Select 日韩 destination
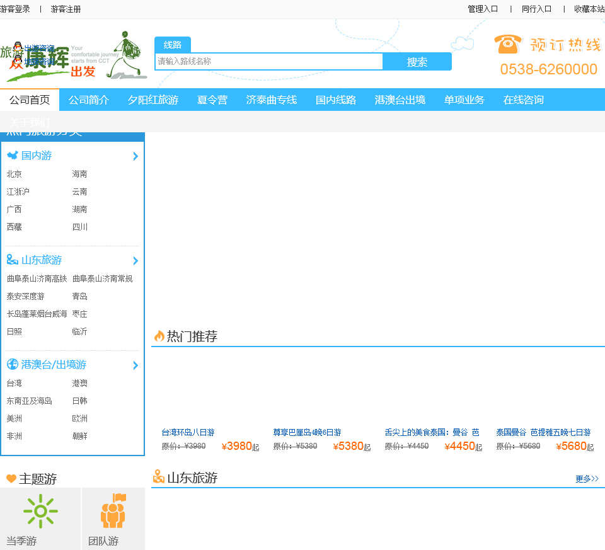This screenshot has height=550, width=605. pyautogui.click(x=79, y=401)
